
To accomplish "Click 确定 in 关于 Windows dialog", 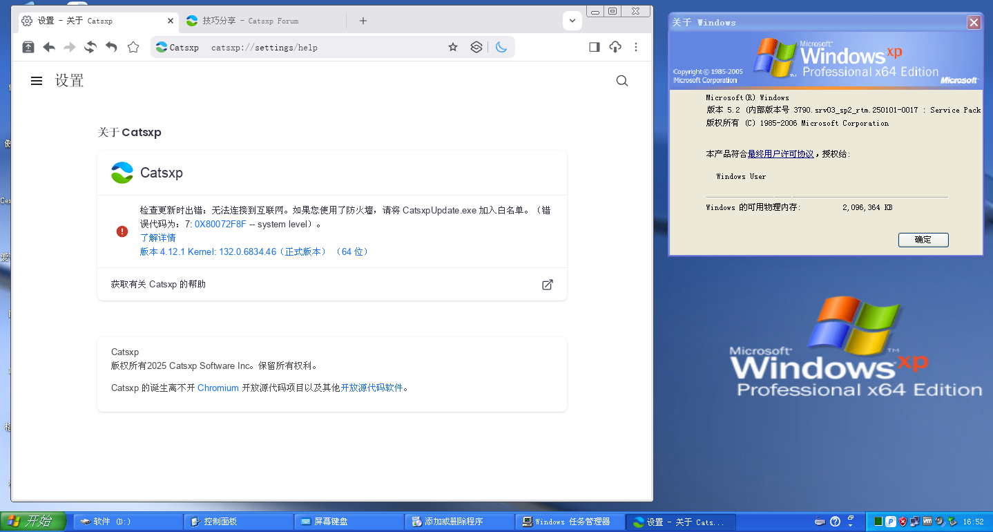I will (x=923, y=240).
